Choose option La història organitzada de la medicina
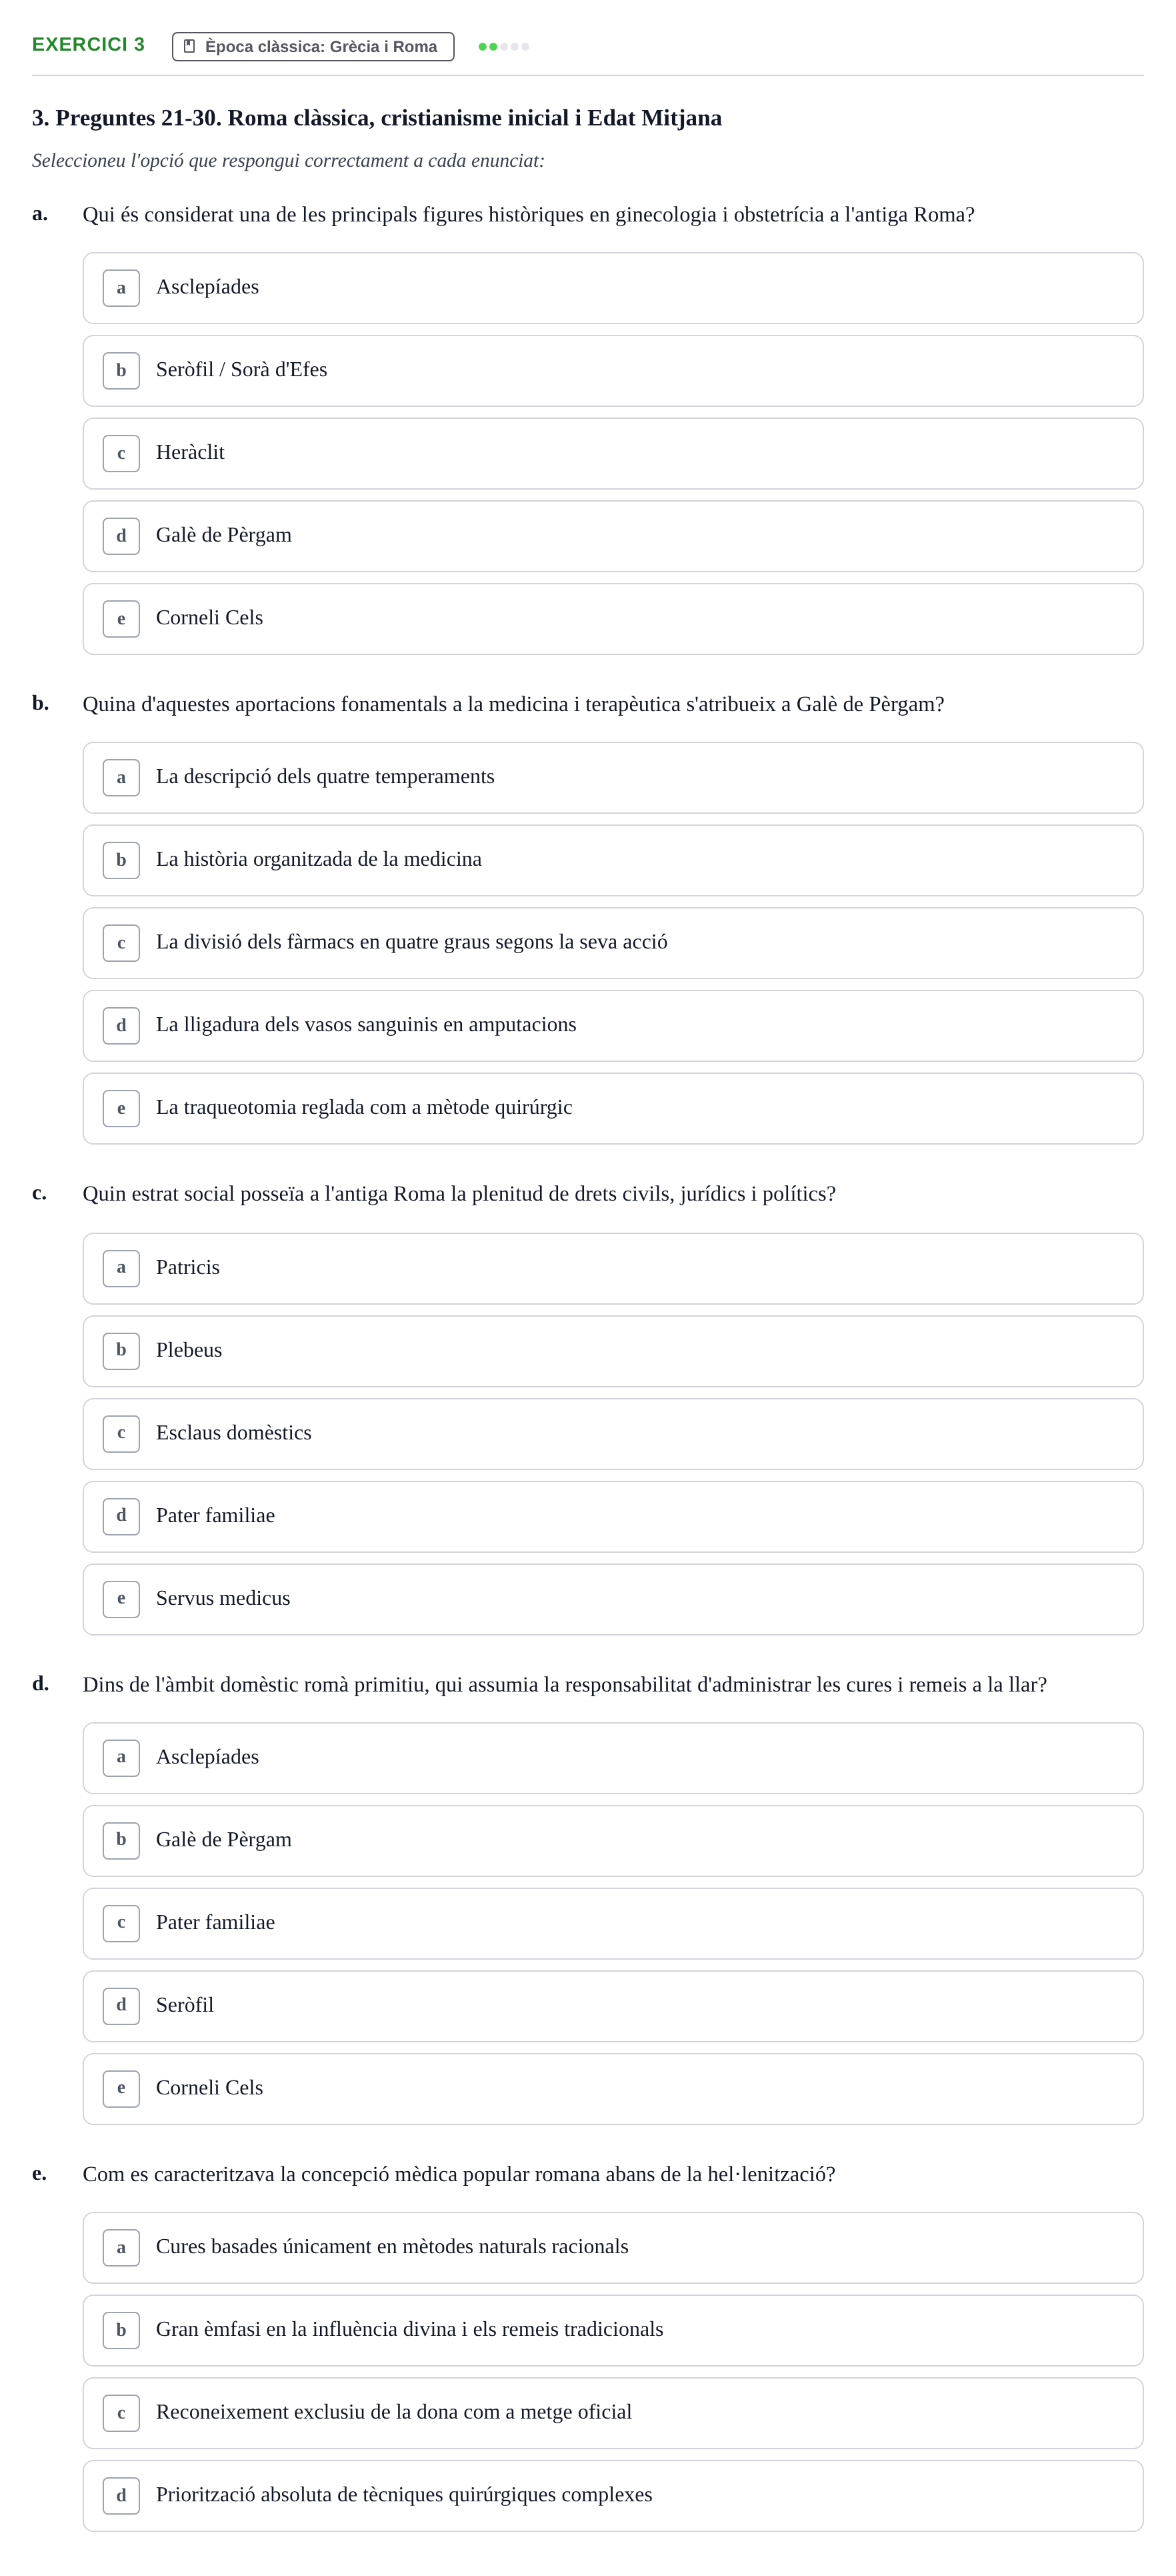The height and width of the screenshot is (2576, 1176). (613, 861)
